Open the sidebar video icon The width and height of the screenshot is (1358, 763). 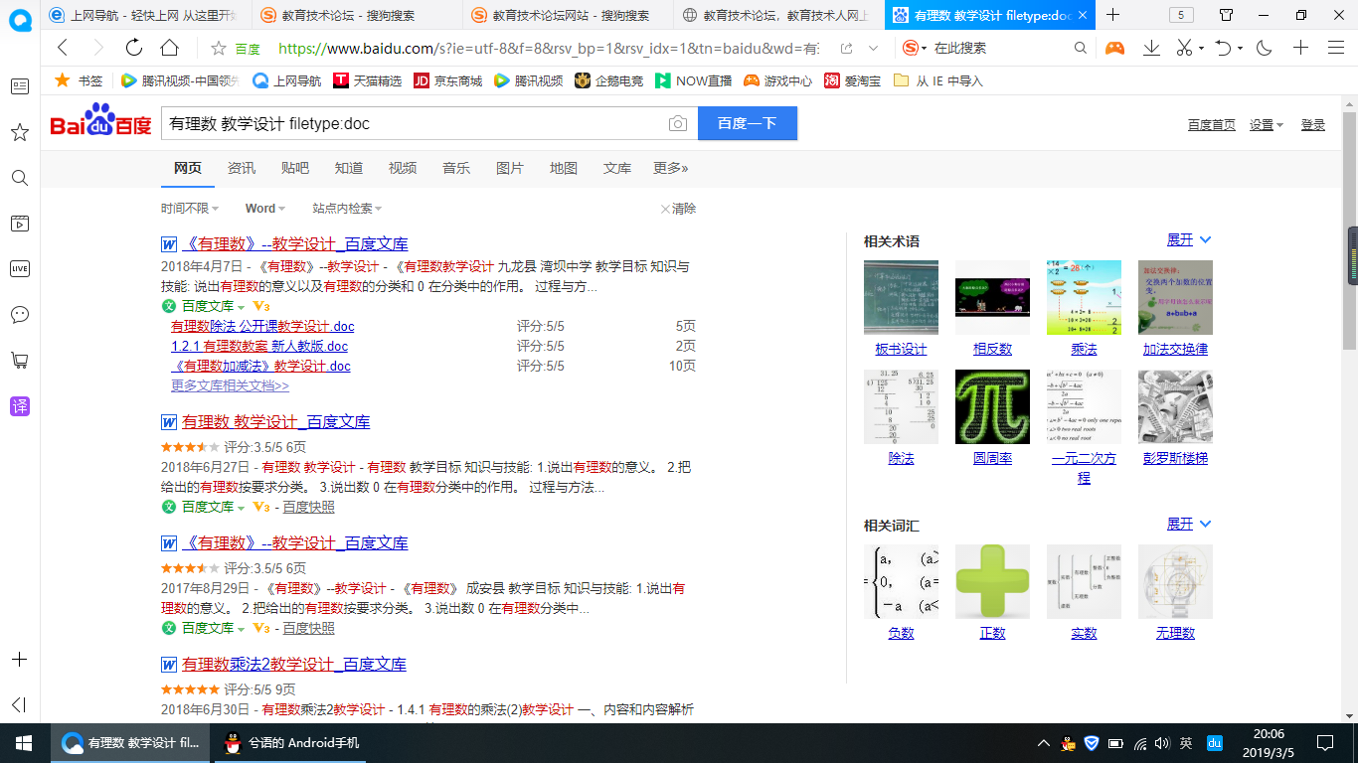pos(20,224)
